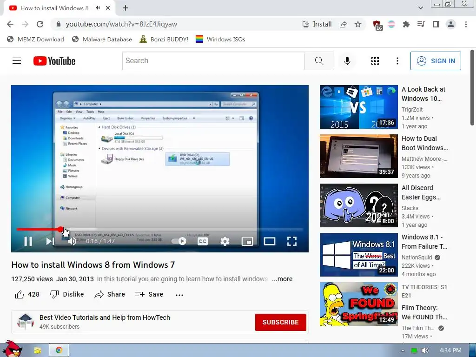Open the MEMZ Download bookmark

tap(35, 40)
